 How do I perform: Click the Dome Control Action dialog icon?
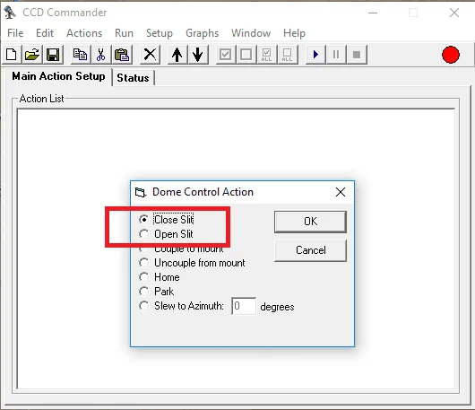point(140,192)
